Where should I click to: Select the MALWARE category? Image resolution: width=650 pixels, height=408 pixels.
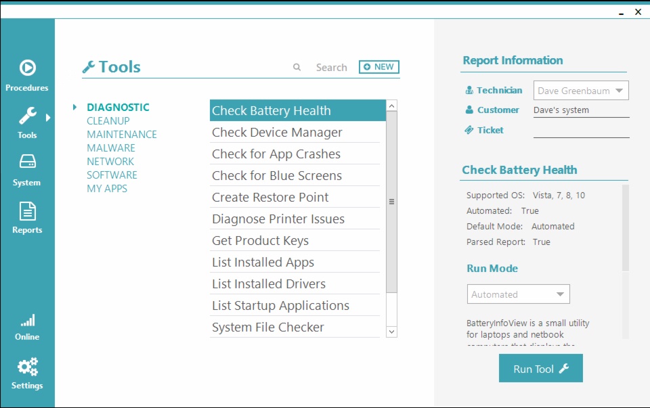coord(110,148)
